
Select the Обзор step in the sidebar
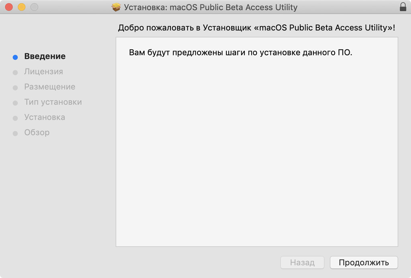tap(37, 132)
